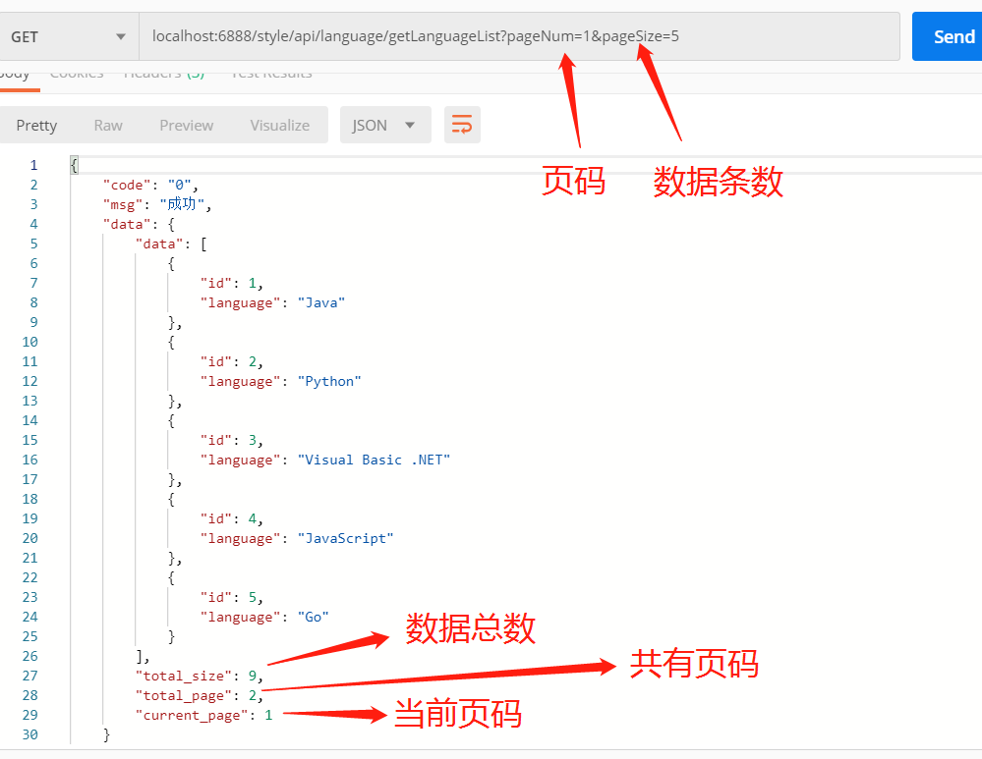Open the GET method dropdown
This screenshot has width=982, height=759.
(x=69, y=36)
